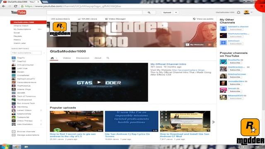
Task: Open My Official Channel Intro title link
Action: click(x=168, y=64)
